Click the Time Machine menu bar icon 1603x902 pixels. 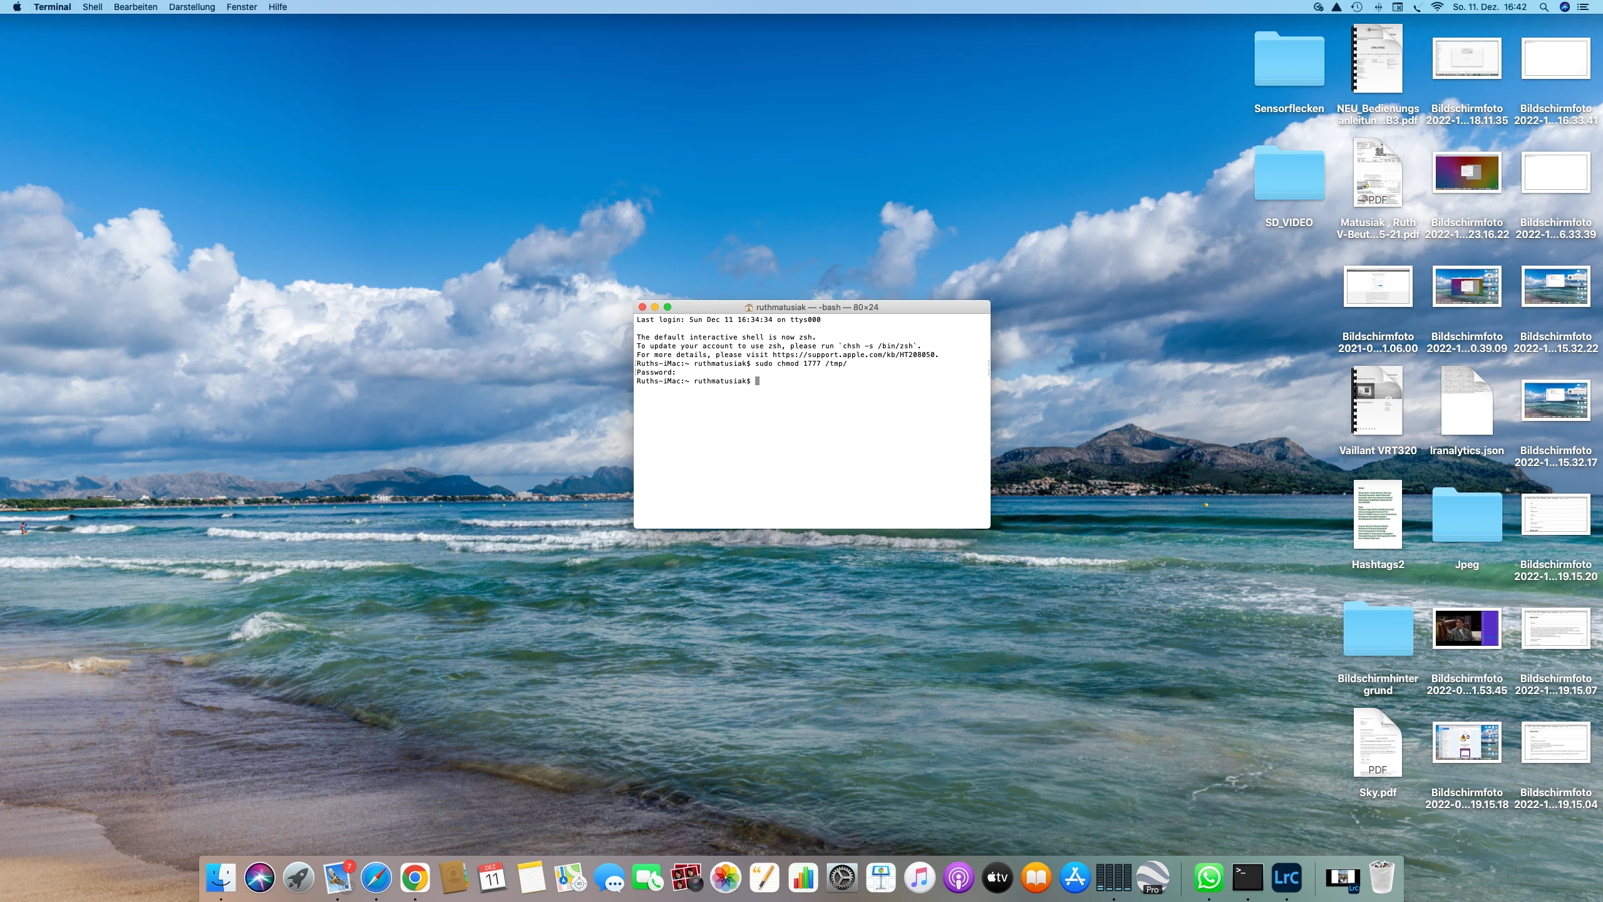[x=1357, y=7]
